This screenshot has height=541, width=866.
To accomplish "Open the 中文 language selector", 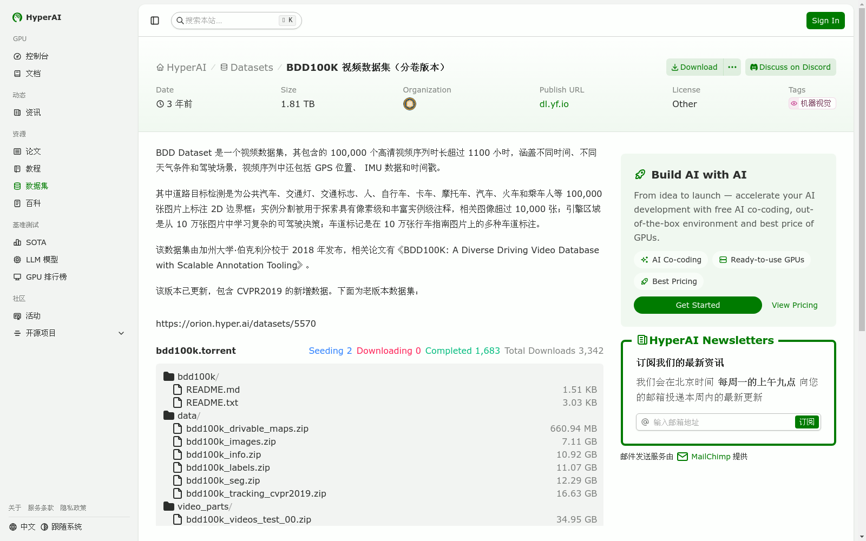I will coord(22,527).
